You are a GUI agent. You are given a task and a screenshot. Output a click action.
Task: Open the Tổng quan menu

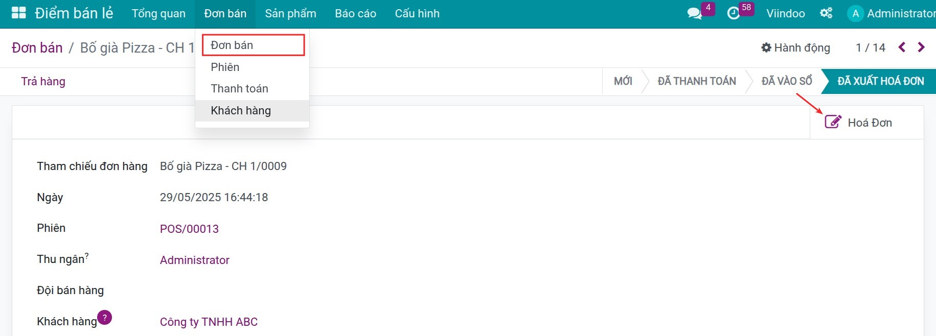[x=158, y=14]
